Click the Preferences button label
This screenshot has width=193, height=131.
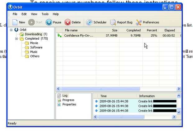pos(151,22)
